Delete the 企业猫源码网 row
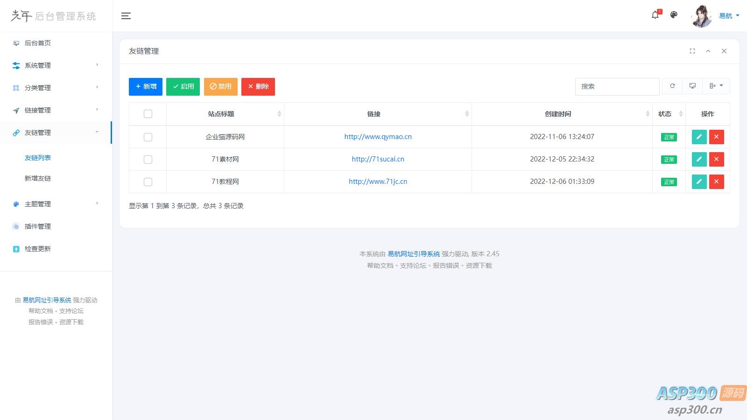This screenshot has width=747, height=420. coord(716,137)
